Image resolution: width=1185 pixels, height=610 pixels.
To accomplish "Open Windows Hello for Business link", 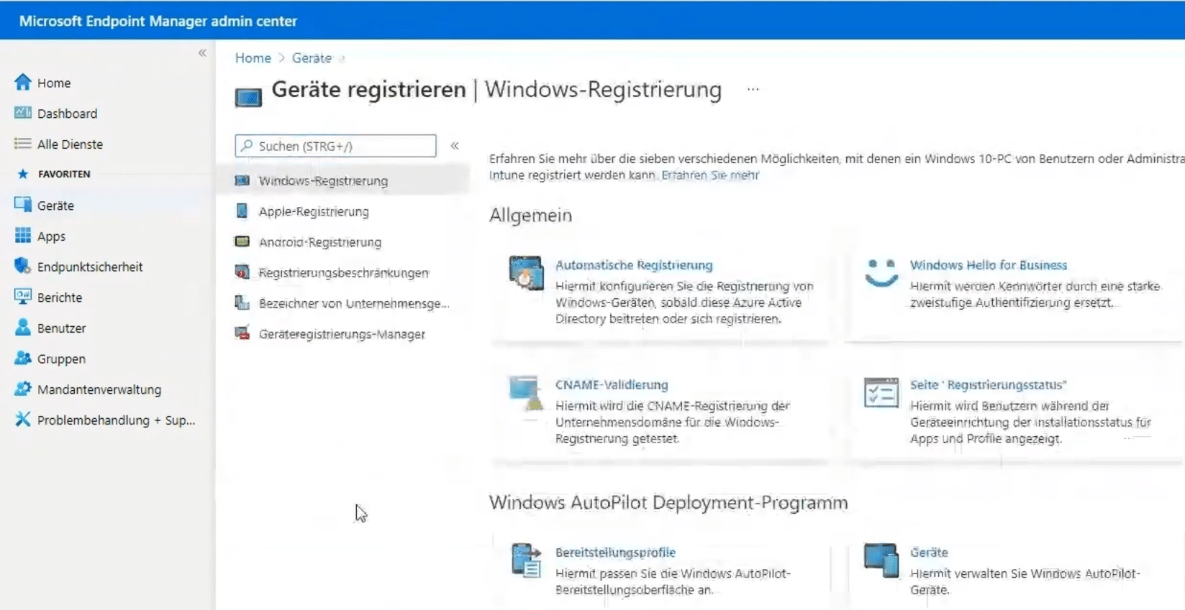I will [989, 265].
